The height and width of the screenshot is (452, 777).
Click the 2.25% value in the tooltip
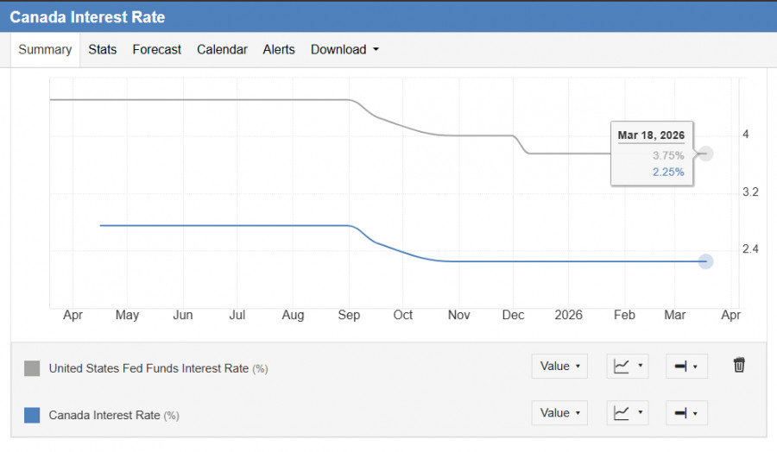668,172
